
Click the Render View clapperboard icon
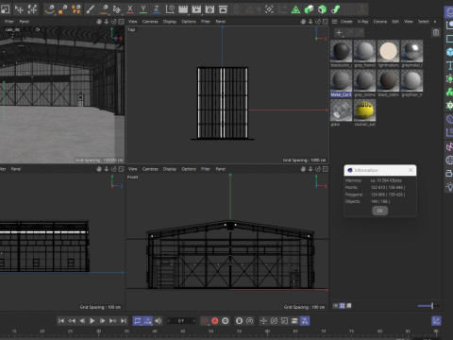[183, 9]
